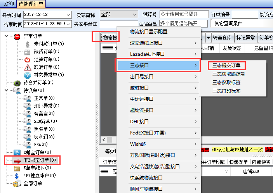The image size is (273, 193).
Task: Switch to the 欢迎 tab
Action: point(9,4)
